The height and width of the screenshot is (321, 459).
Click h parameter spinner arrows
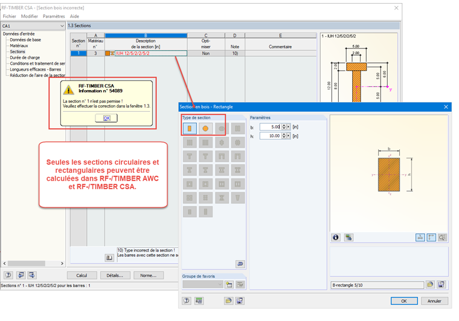click(x=284, y=136)
